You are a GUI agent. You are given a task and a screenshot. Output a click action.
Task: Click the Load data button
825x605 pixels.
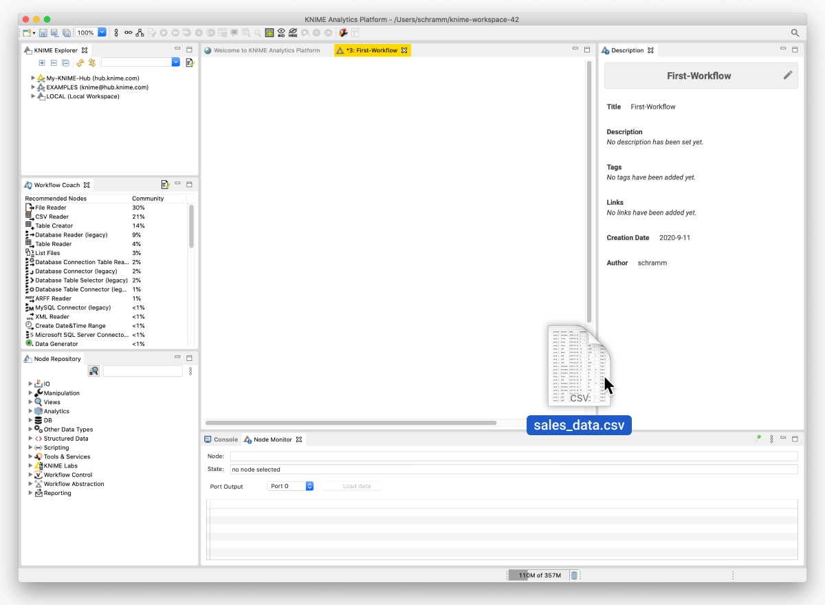coord(352,486)
